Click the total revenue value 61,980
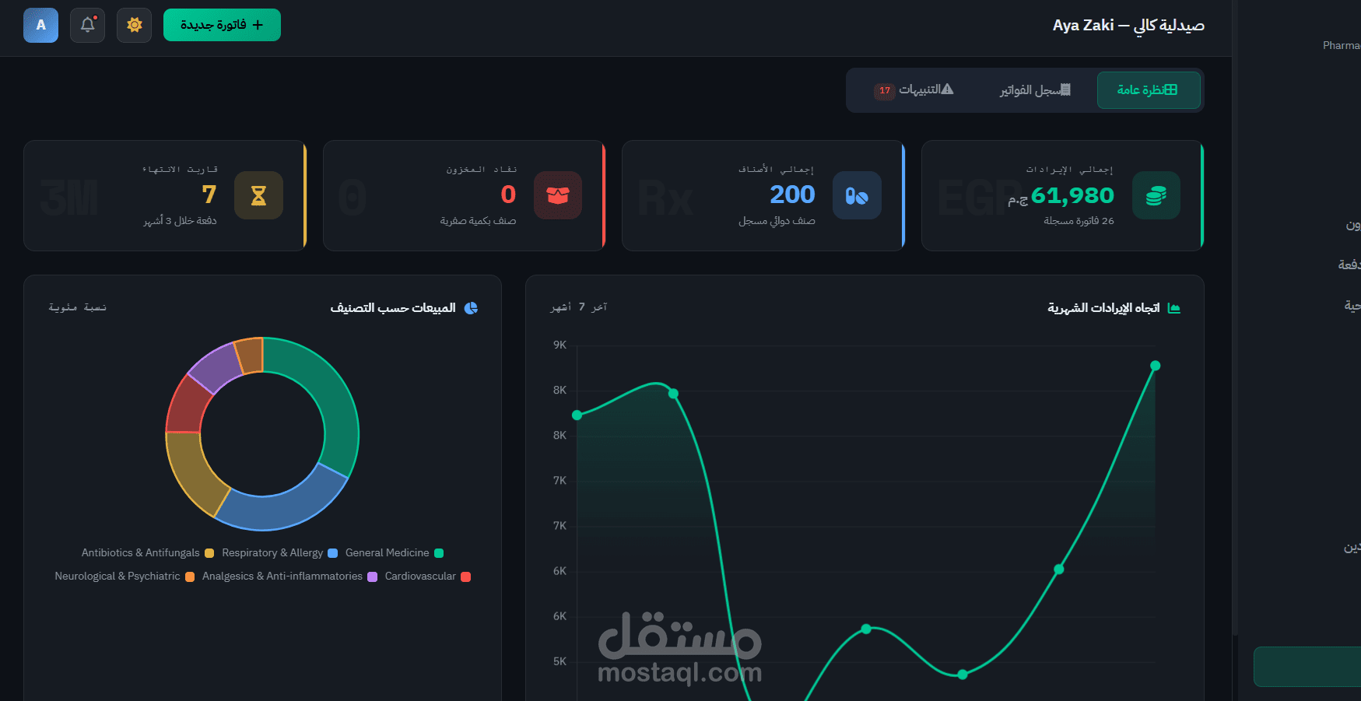Image resolution: width=1361 pixels, height=701 pixels. tap(1072, 195)
